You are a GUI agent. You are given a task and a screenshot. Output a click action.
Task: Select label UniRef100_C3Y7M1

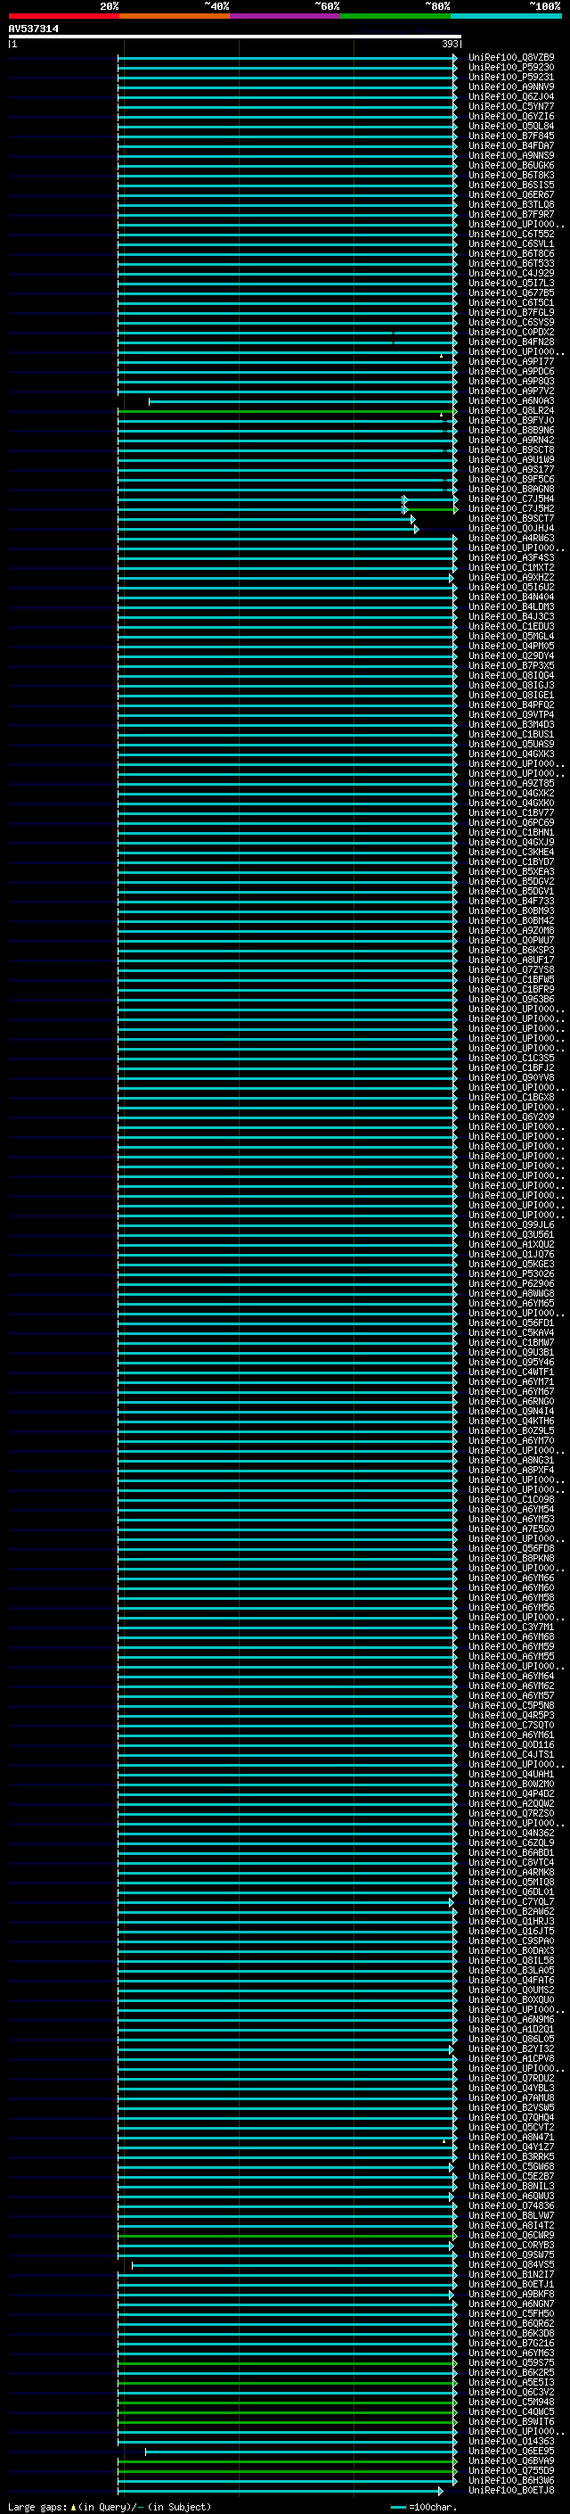coord(511,1627)
